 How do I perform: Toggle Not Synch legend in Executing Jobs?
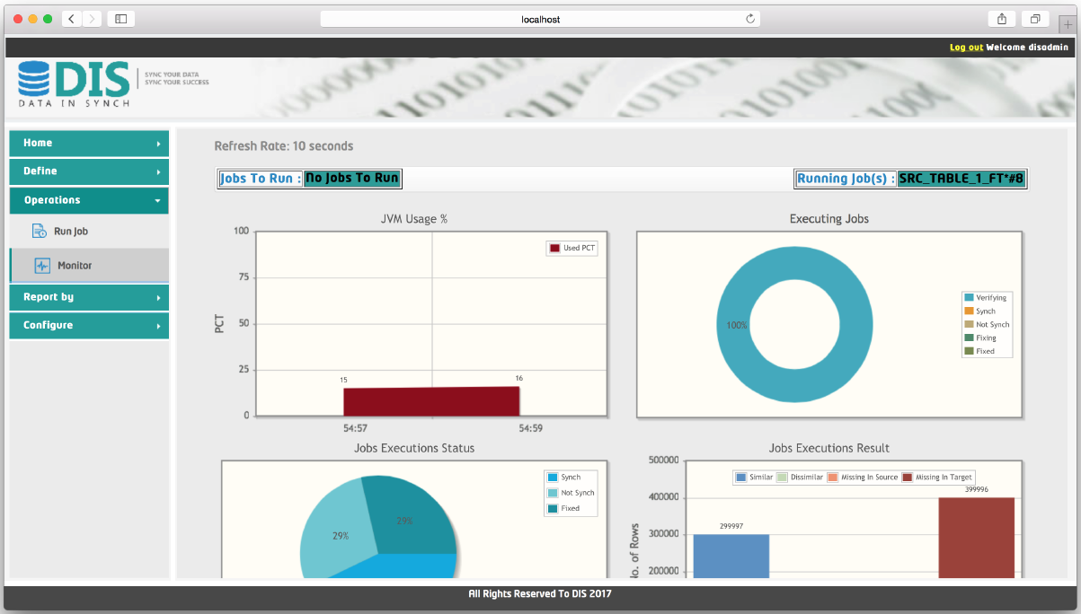pyautogui.click(x=988, y=324)
